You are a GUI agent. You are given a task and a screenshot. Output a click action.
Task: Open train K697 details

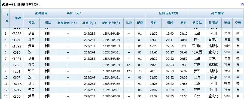point(17,77)
